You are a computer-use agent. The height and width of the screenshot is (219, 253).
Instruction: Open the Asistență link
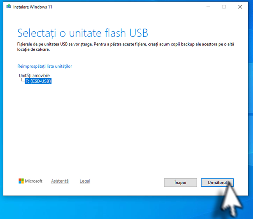(x=60, y=181)
